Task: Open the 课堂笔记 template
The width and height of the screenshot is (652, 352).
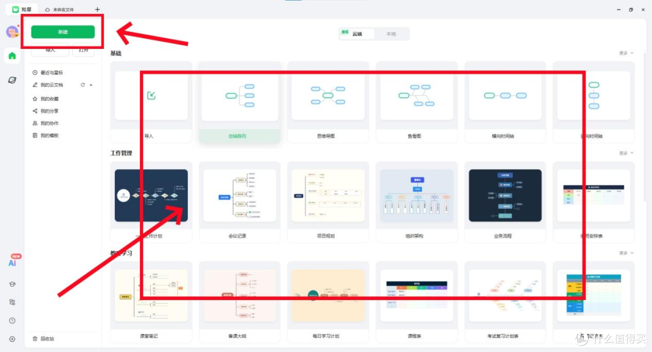Action: [152, 302]
